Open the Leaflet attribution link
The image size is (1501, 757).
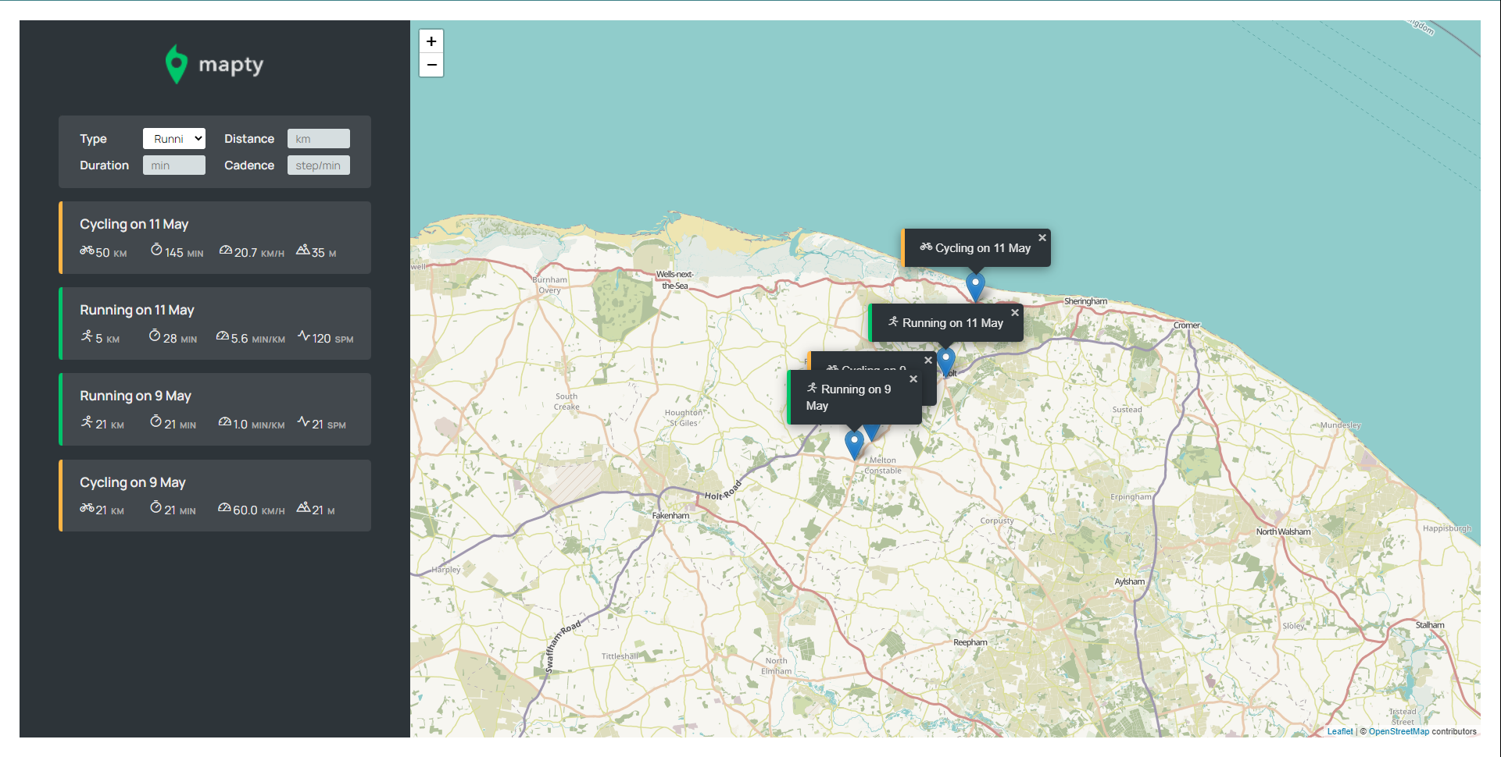click(x=1339, y=731)
